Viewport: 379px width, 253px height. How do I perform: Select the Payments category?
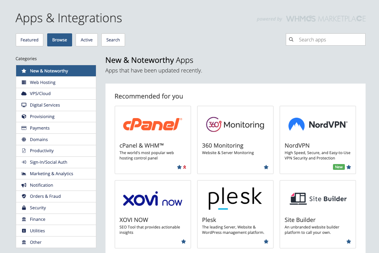(56, 128)
